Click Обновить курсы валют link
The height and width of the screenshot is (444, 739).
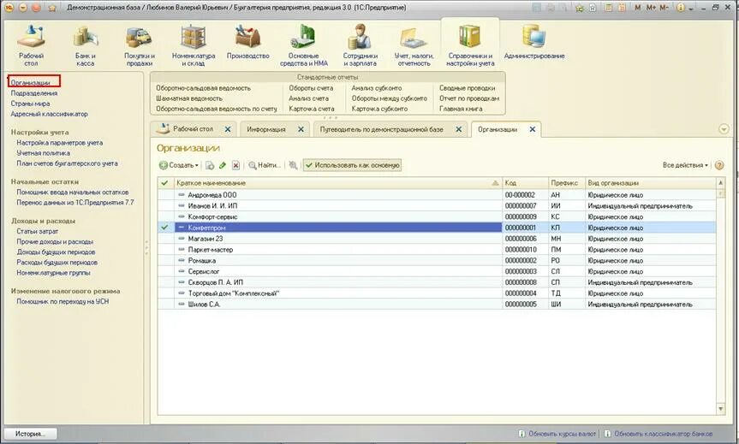pos(562,434)
